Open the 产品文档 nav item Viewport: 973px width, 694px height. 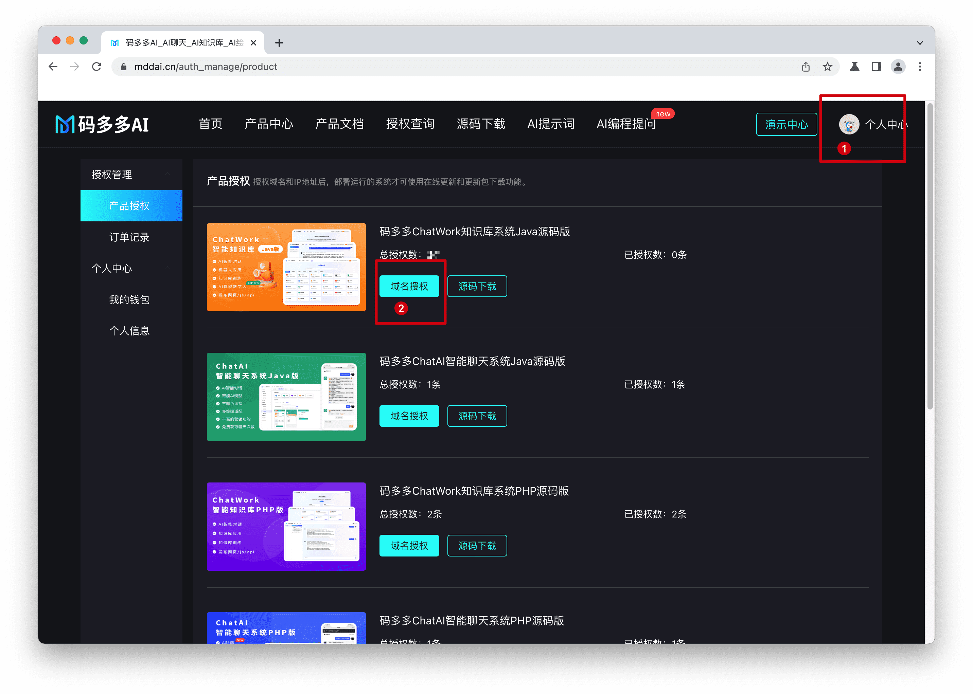[x=339, y=124]
